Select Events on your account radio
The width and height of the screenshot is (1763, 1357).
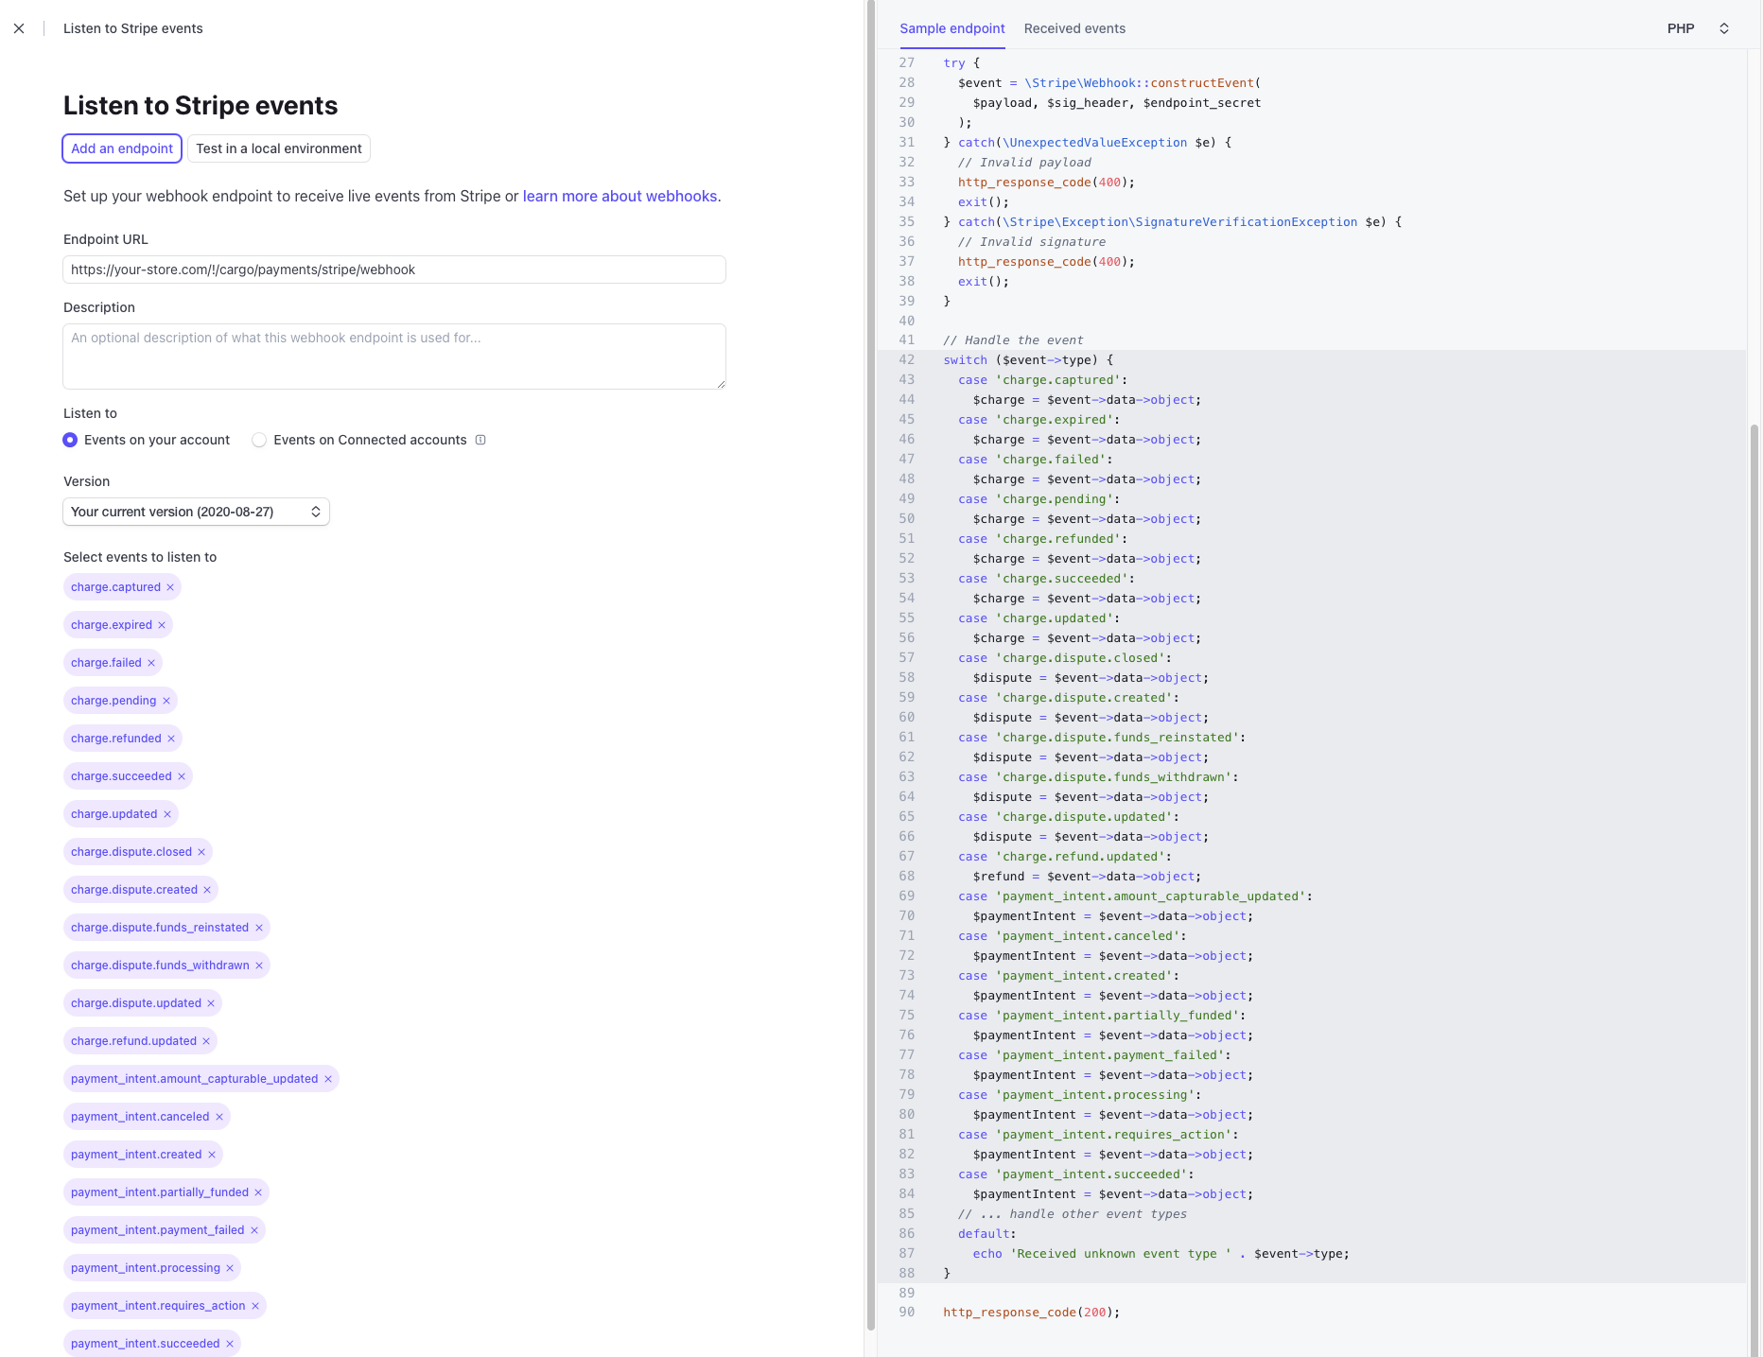(70, 440)
